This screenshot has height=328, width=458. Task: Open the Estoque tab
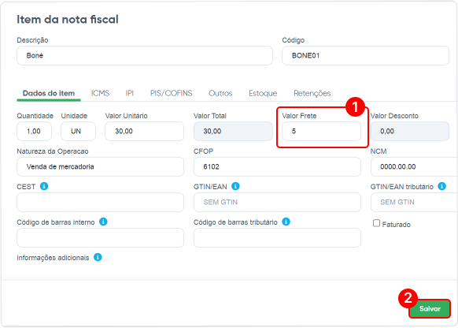pyautogui.click(x=263, y=93)
